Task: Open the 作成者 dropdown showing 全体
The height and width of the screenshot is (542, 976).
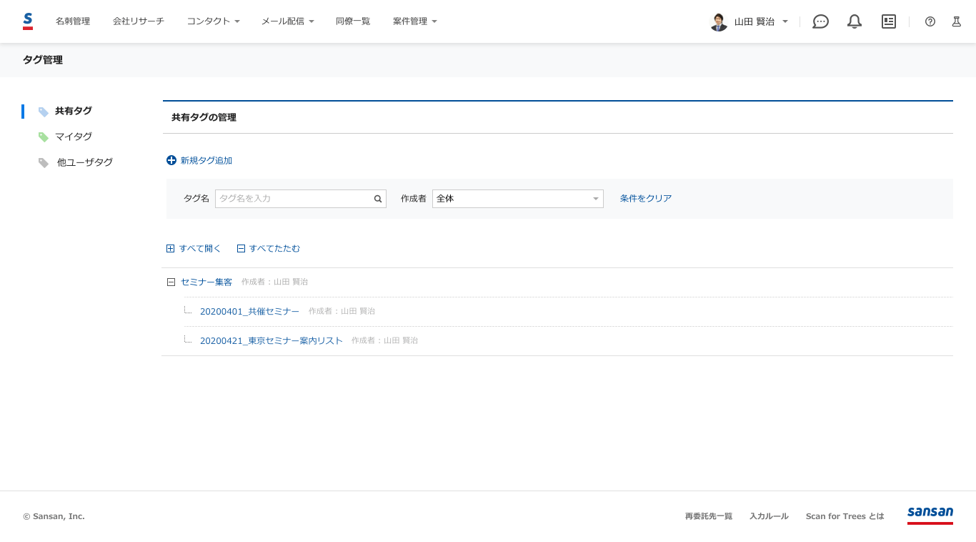Action: 518,199
